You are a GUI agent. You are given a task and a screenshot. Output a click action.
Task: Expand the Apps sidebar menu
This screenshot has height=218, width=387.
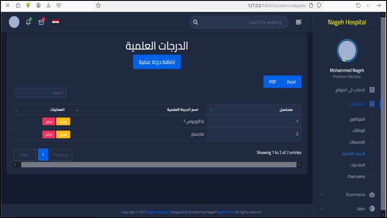click(360, 209)
